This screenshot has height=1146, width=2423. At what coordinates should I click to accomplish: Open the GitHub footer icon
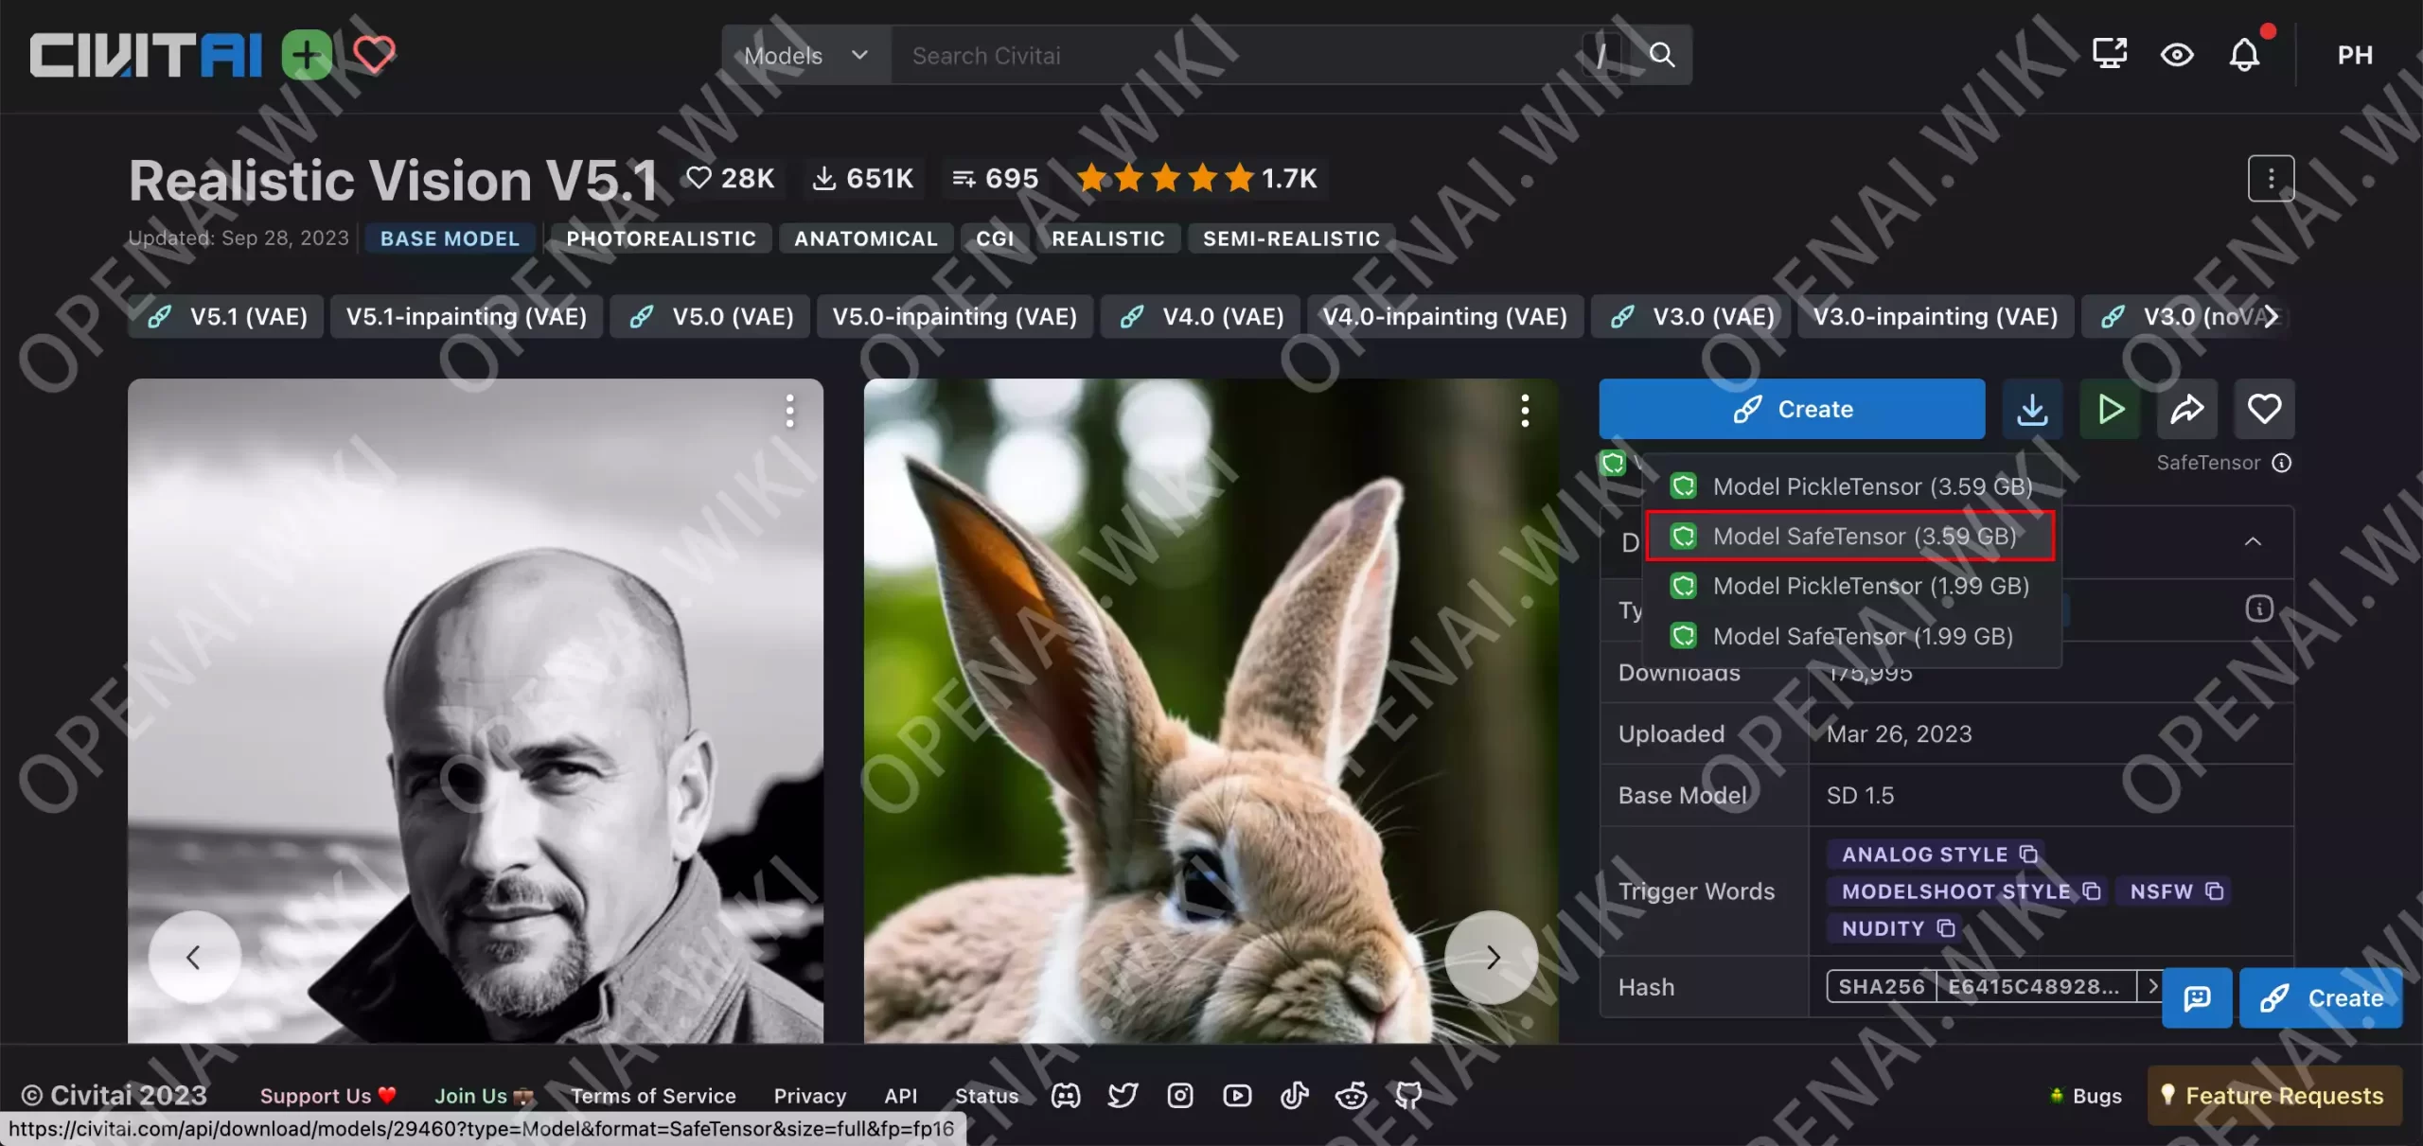click(1408, 1095)
